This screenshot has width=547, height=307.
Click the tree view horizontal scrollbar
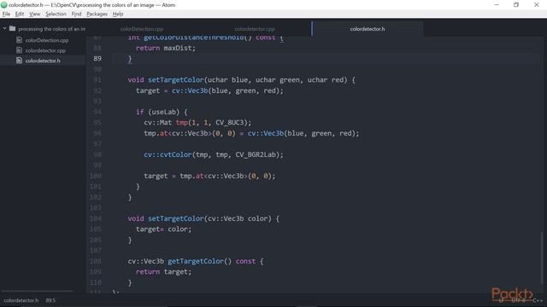coord(38,291)
